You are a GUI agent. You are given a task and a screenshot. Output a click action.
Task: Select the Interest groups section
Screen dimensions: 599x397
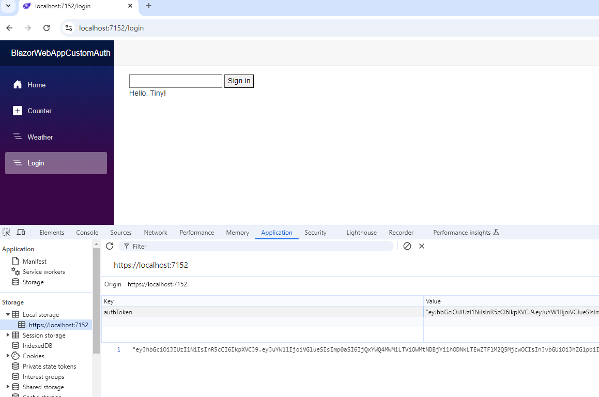tap(43, 376)
